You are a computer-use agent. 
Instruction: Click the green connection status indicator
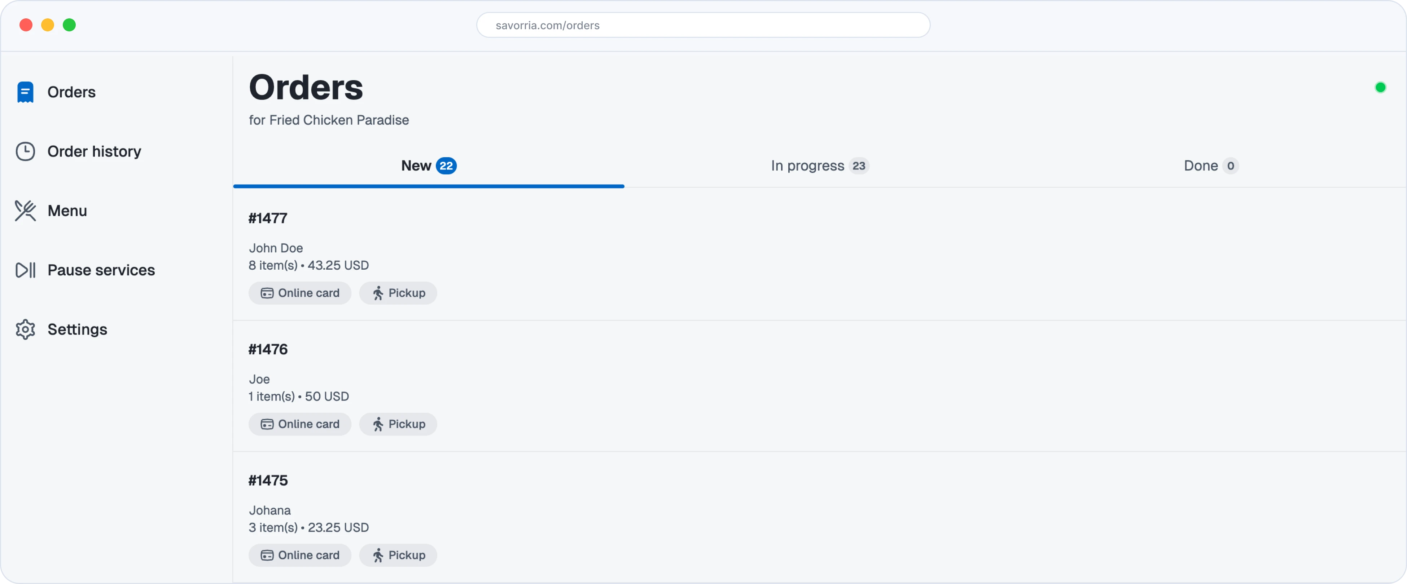click(x=1381, y=87)
